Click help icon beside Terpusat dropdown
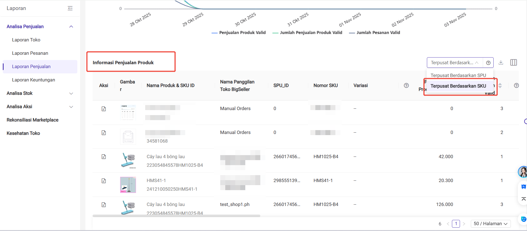 pyautogui.click(x=488, y=63)
